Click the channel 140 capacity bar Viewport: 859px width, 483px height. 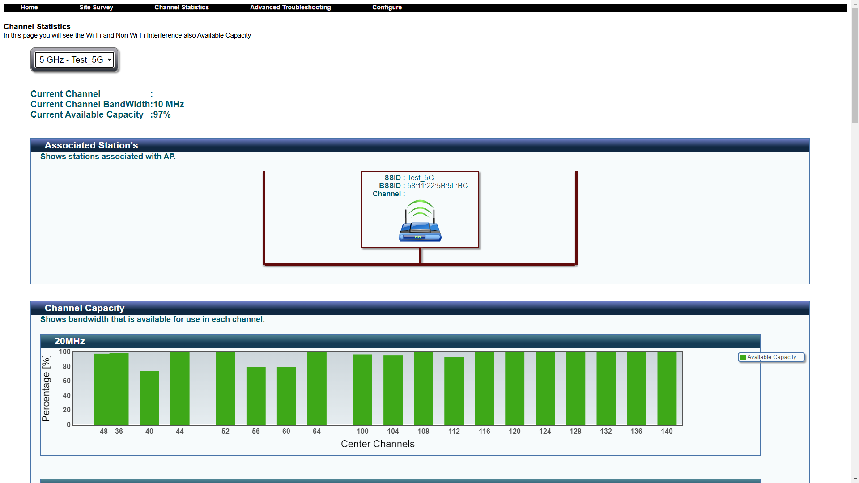(x=667, y=388)
